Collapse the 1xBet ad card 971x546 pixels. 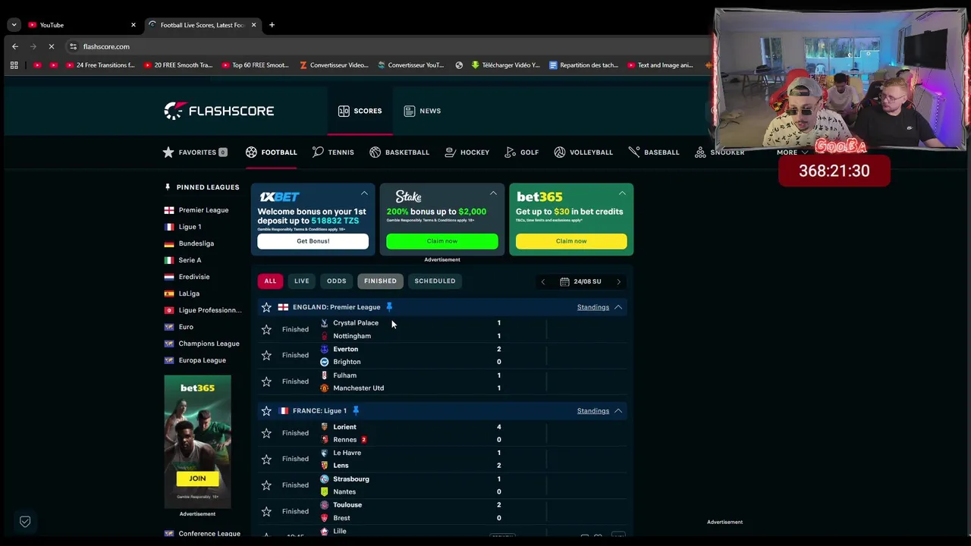[x=364, y=193]
